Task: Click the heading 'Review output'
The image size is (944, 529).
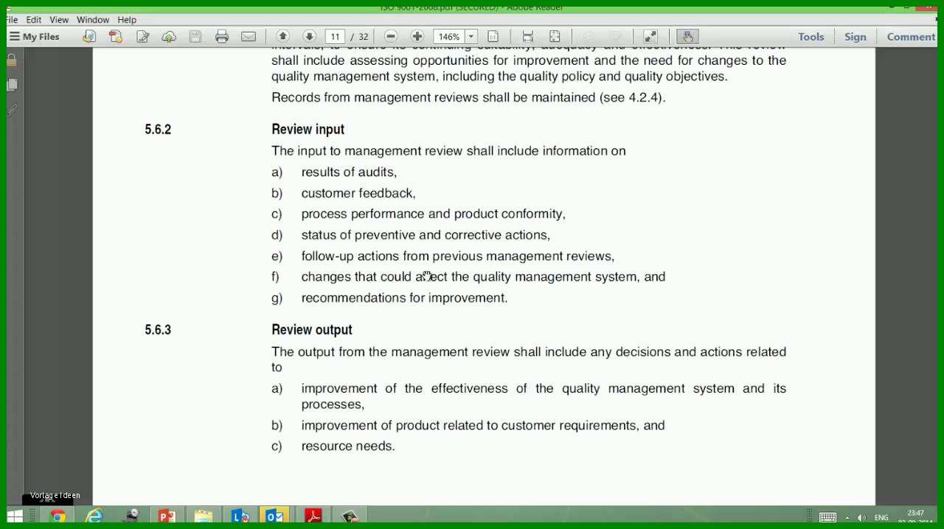Action: click(x=312, y=329)
